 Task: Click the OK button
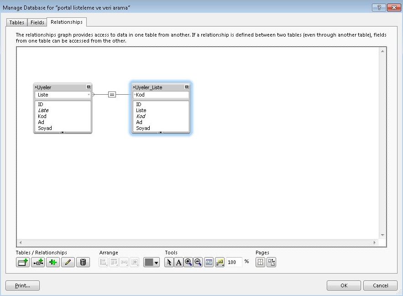[x=344, y=285]
